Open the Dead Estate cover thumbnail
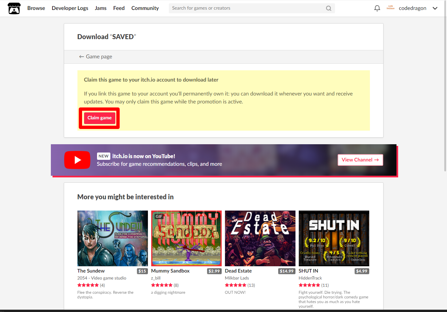This screenshot has width=447, height=312. (260, 238)
